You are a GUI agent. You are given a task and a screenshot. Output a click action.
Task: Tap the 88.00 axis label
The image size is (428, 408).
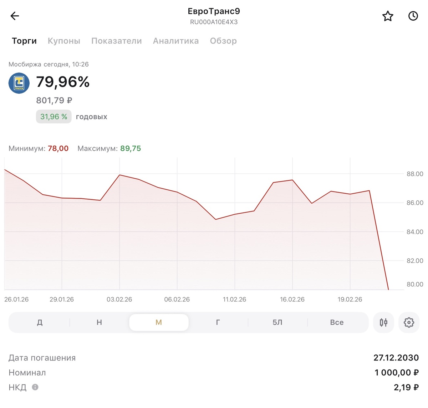coord(415,174)
